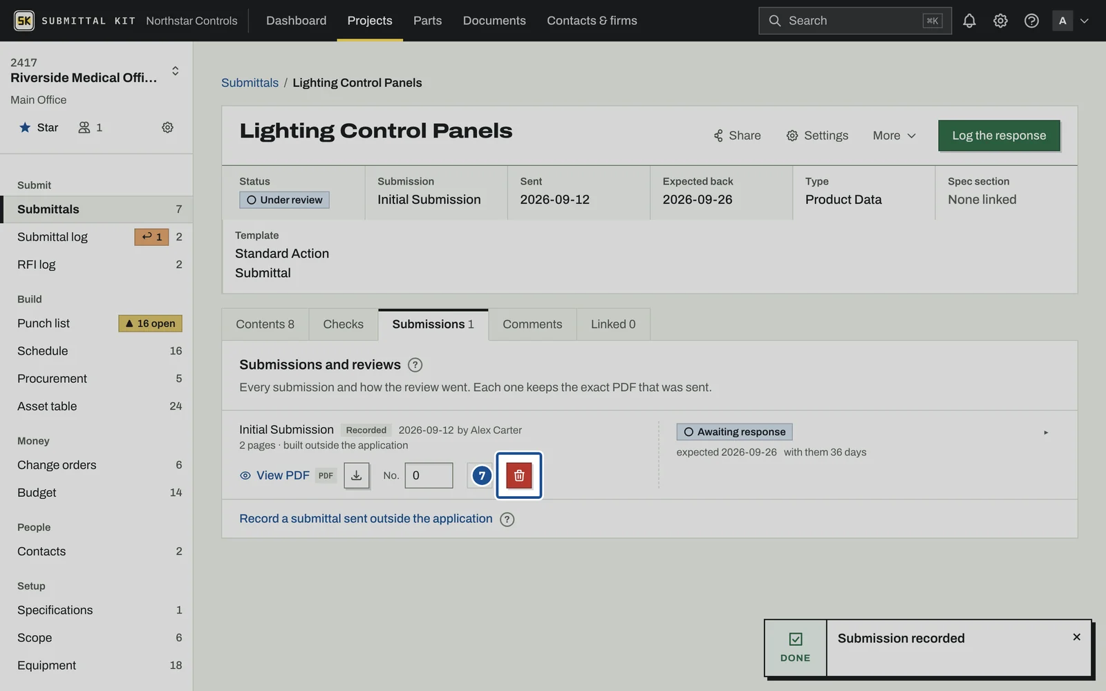1106x691 pixels.
Task: View PDF of Initial Submission
Action: click(x=274, y=475)
